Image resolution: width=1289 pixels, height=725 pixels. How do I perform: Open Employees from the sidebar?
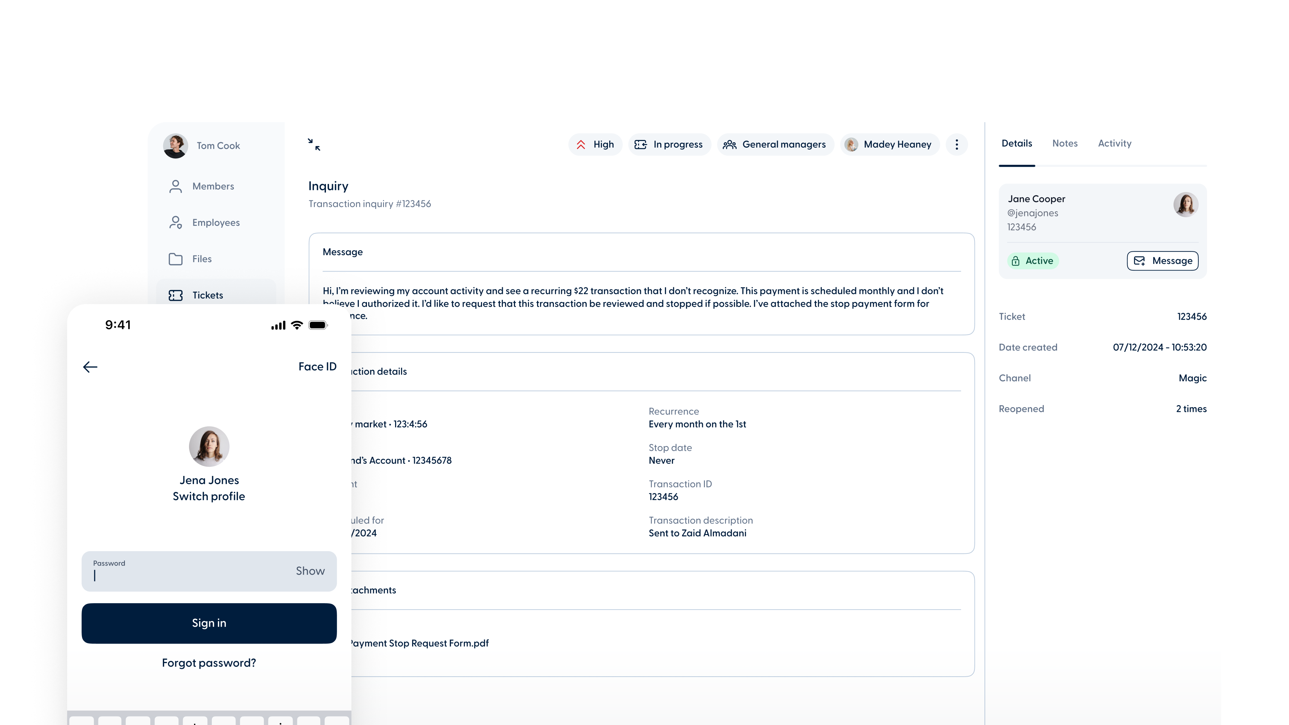point(216,223)
